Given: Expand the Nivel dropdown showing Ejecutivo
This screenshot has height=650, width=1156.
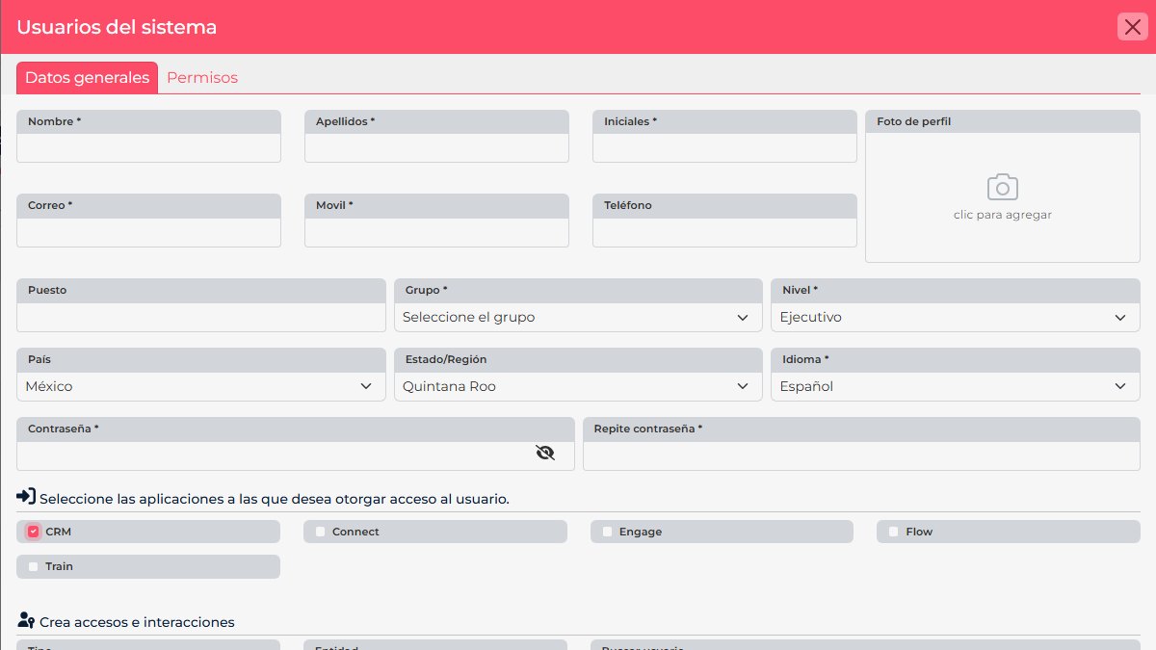Looking at the screenshot, I should (955, 317).
